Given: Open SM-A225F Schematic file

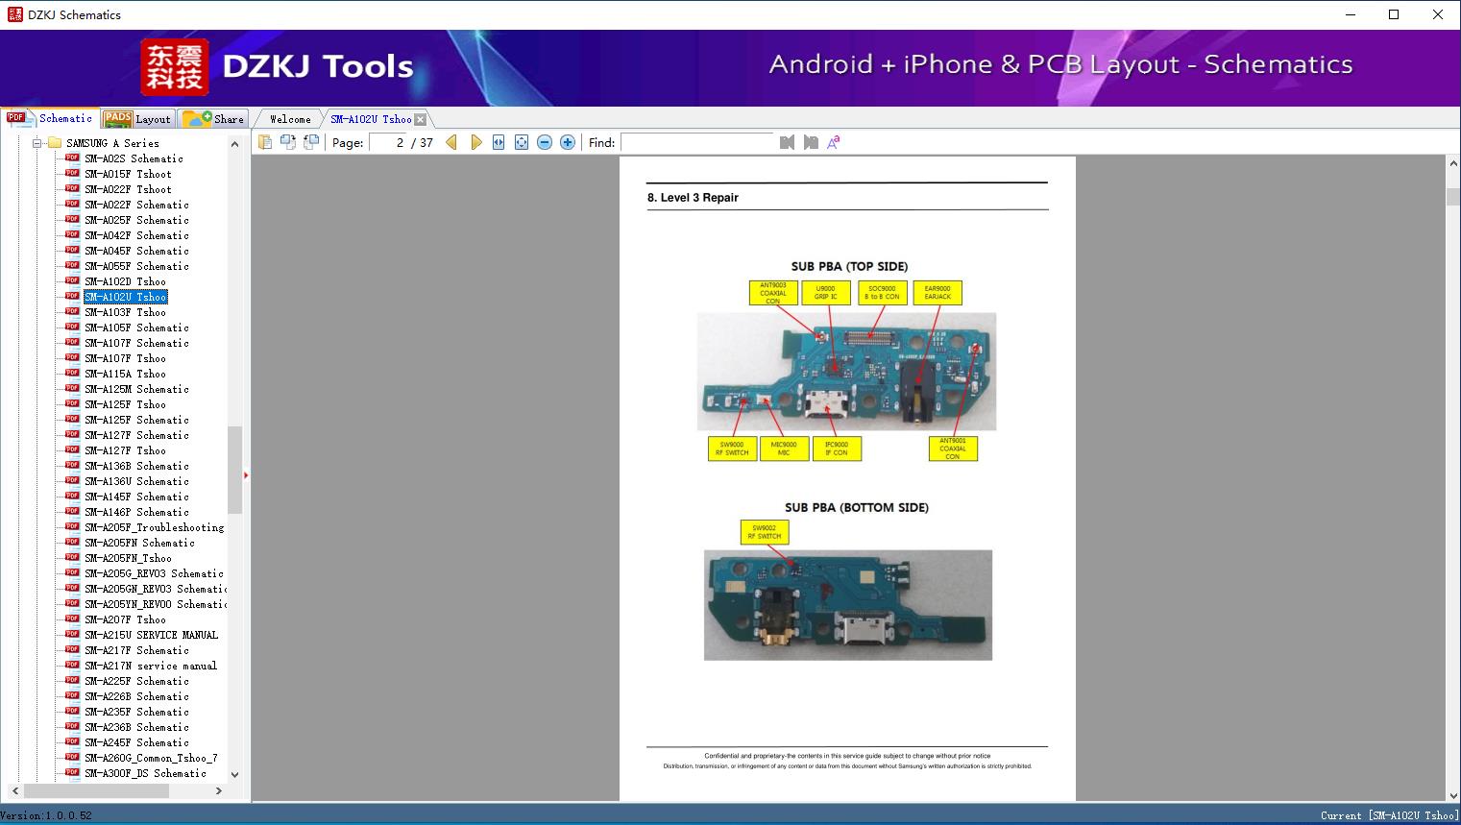Looking at the screenshot, I should 136,681.
